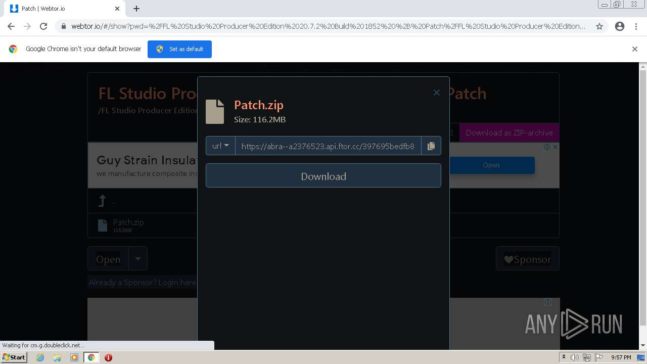Open the url type dropdown
This screenshot has width=647, height=364.
click(220, 146)
